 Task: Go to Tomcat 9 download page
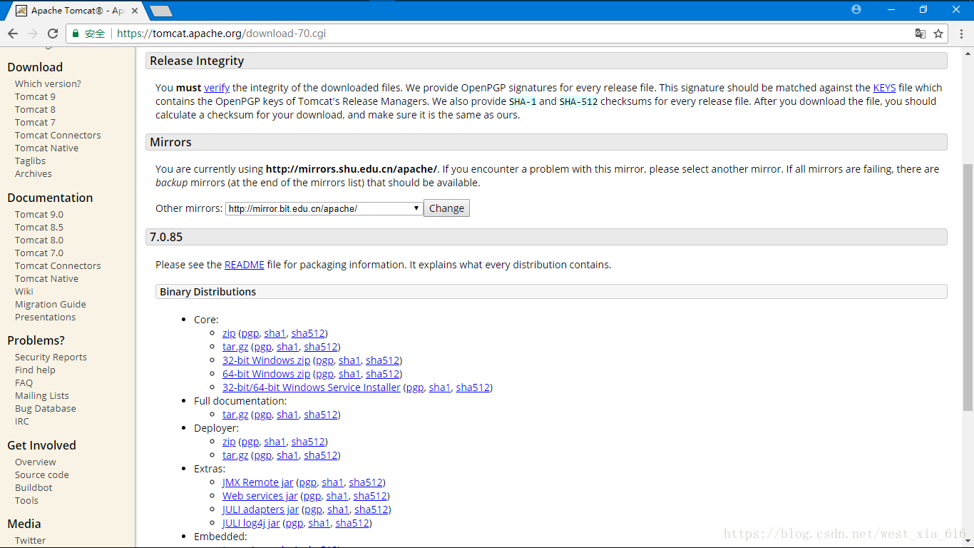pyautogui.click(x=35, y=96)
